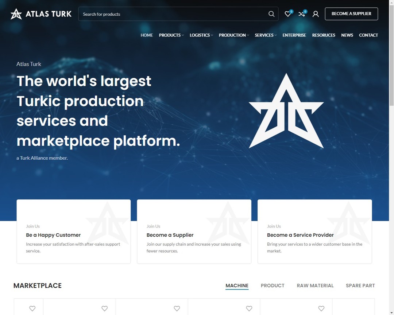The width and height of the screenshot is (394, 315).
Task: Click the Become a Supplier button
Action: [351, 14]
